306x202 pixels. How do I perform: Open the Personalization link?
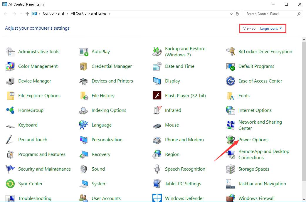click(x=107, y=140)
